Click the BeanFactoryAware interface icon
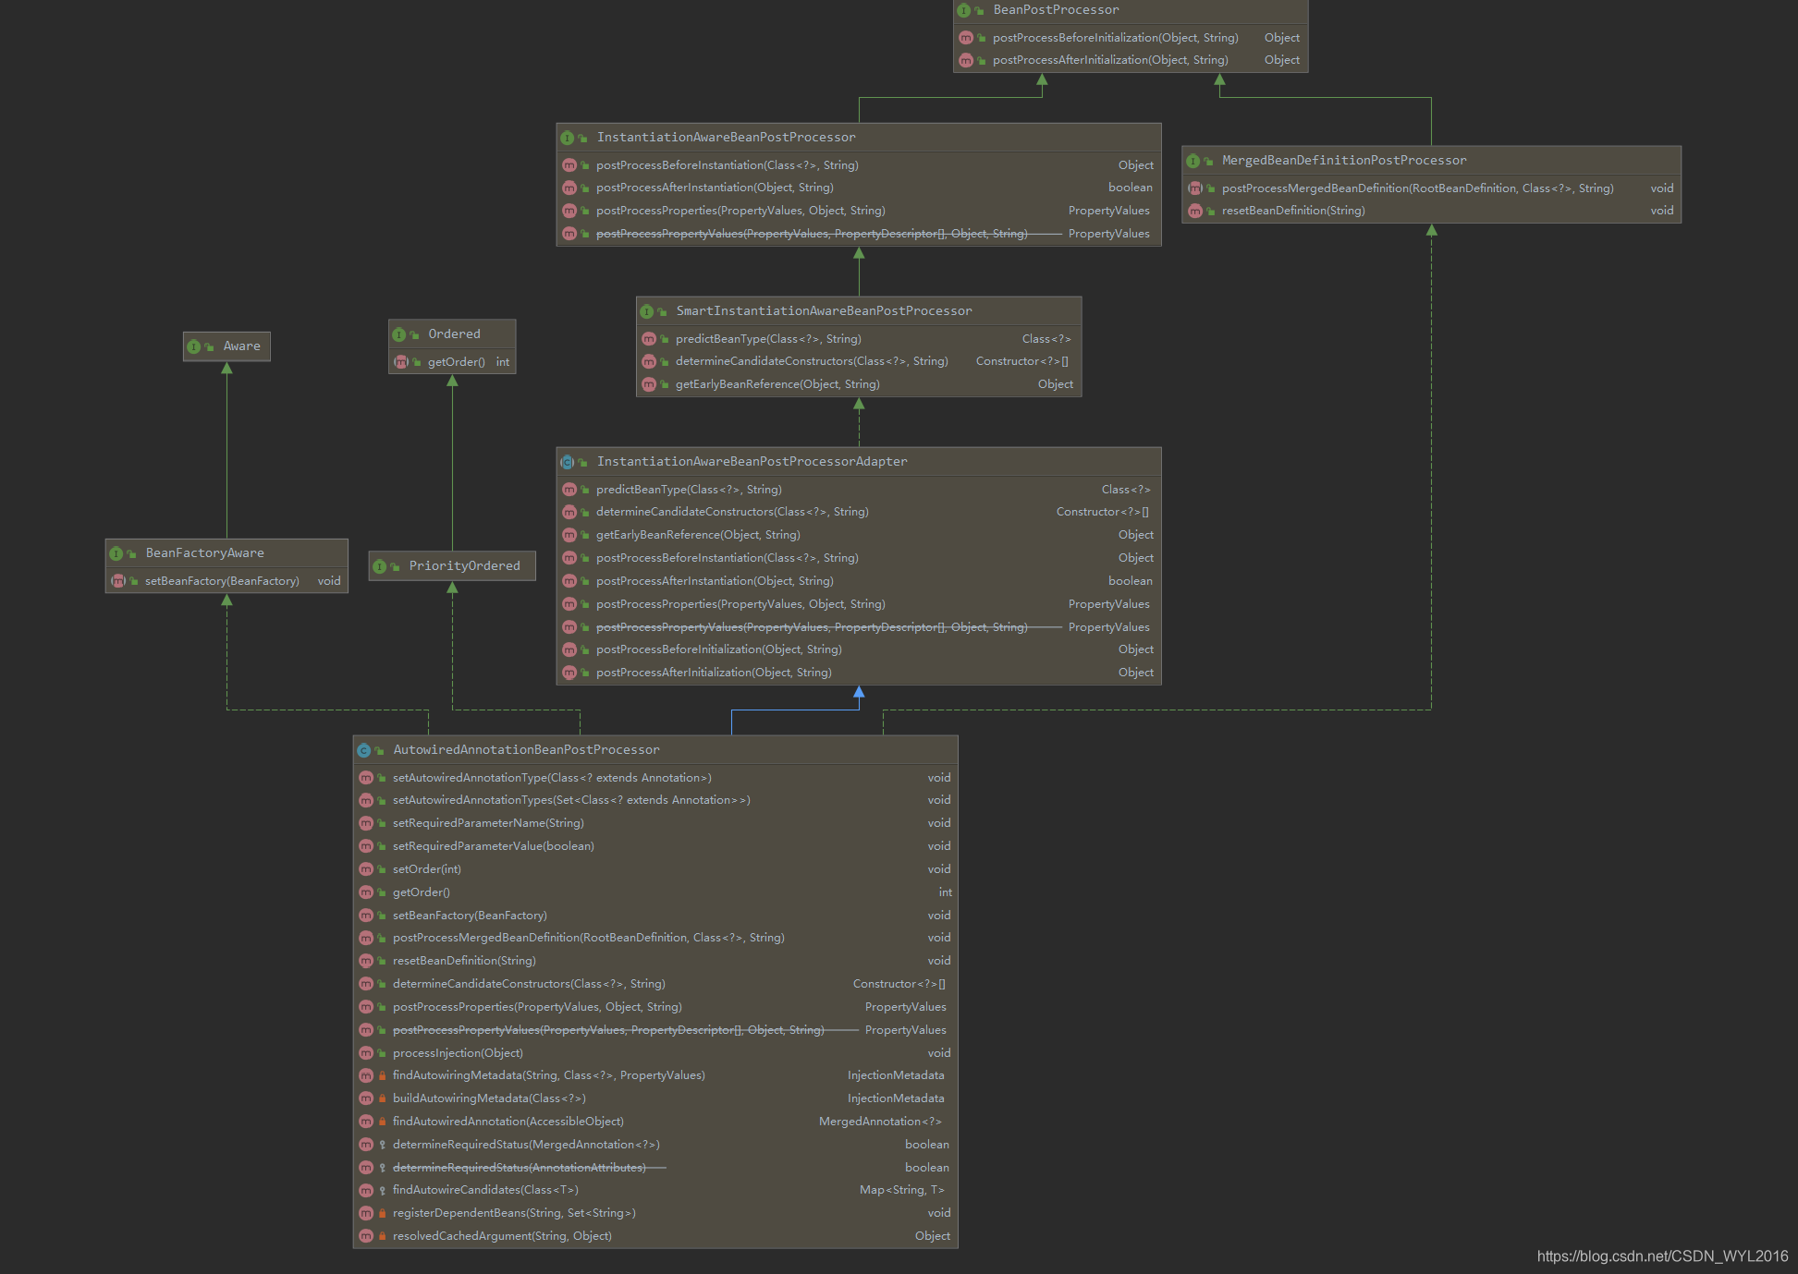The width and height of the screenshot is (1798, 1274). (116, 553)
